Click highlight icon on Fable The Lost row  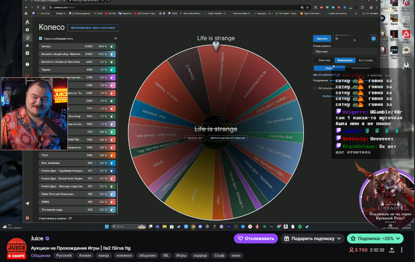point(111,194)
